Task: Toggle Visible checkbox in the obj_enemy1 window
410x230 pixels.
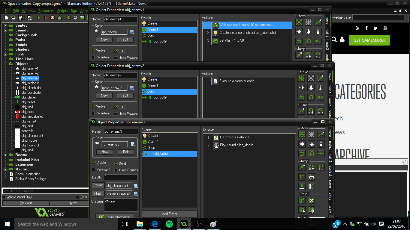Action: (93, 50)
